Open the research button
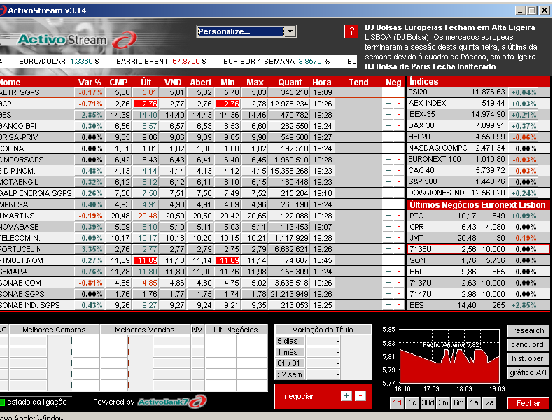This screenshot has width=560, height=420. (528, 330)
